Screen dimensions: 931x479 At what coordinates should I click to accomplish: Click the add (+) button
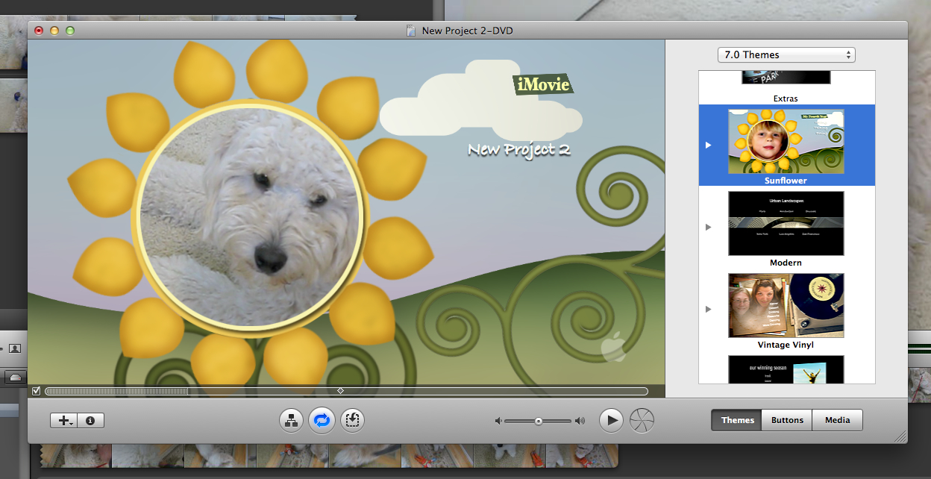[64, 421]
